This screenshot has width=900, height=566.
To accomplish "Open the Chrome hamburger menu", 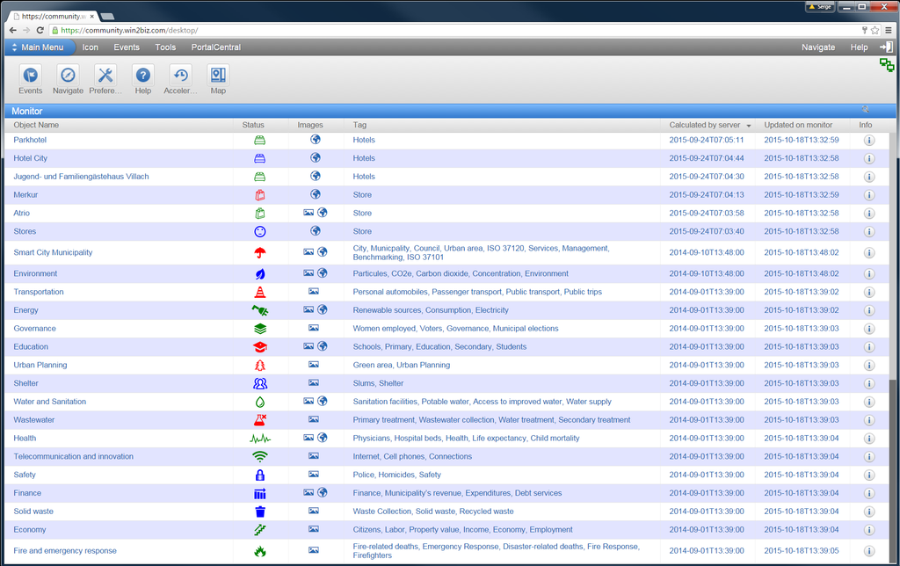I will tap(889, 30).
